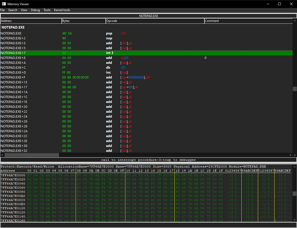Open the Kernel tools menu
Image resolution: width=297 pixels, height=228 pixels.
tap(62, 10)
